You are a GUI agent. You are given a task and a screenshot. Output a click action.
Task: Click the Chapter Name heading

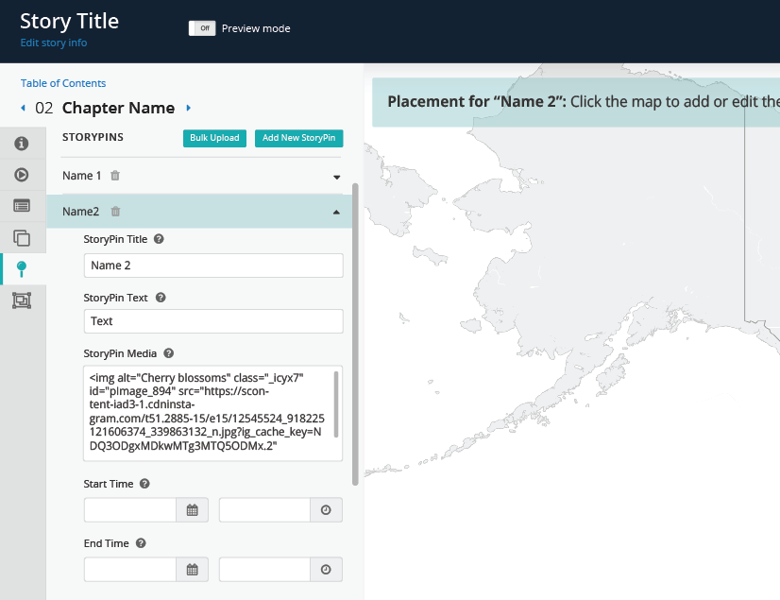(x=118, y=108)
